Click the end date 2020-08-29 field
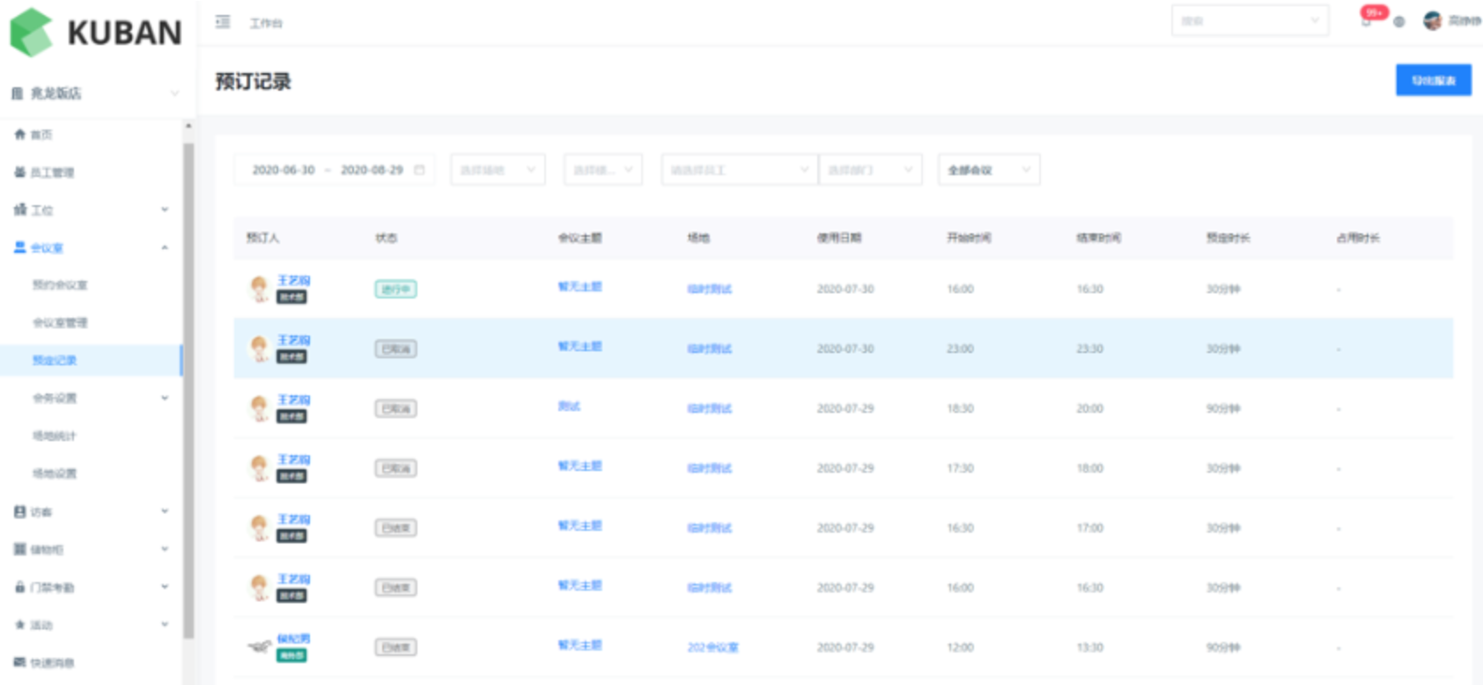 click(x=372, y=170)
